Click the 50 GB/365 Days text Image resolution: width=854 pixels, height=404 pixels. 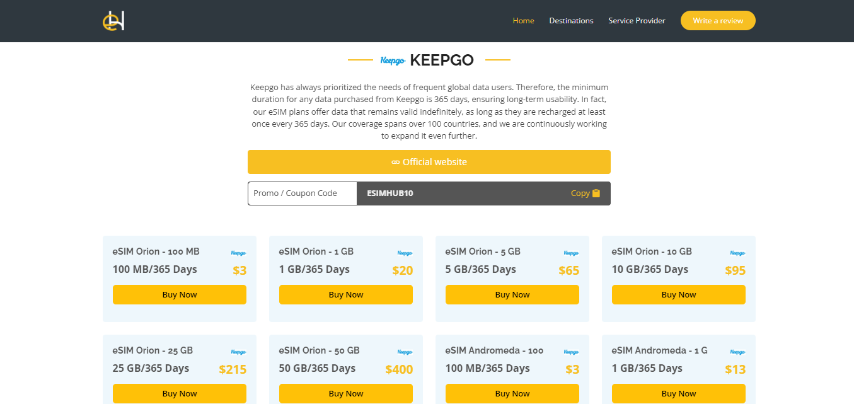(x=317, y=368)
